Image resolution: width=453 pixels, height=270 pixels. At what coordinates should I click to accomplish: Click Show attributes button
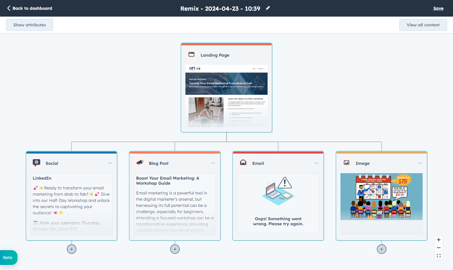coord(30,25)
